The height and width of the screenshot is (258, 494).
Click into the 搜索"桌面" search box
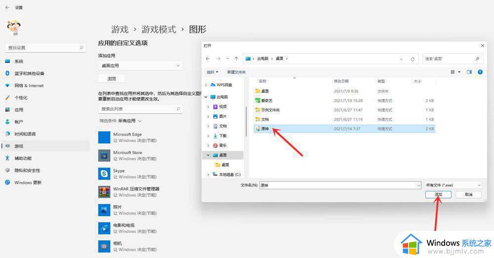[x=453, y=59]
